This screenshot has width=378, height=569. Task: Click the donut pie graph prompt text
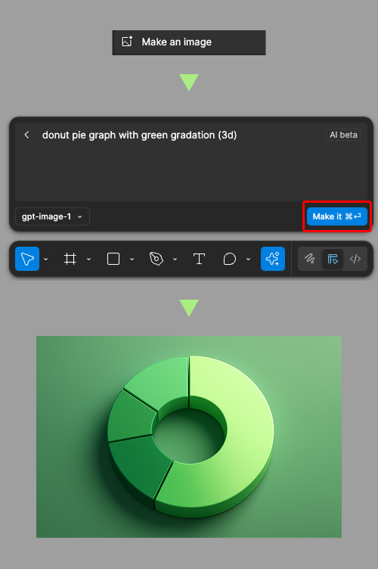[140, 135]
